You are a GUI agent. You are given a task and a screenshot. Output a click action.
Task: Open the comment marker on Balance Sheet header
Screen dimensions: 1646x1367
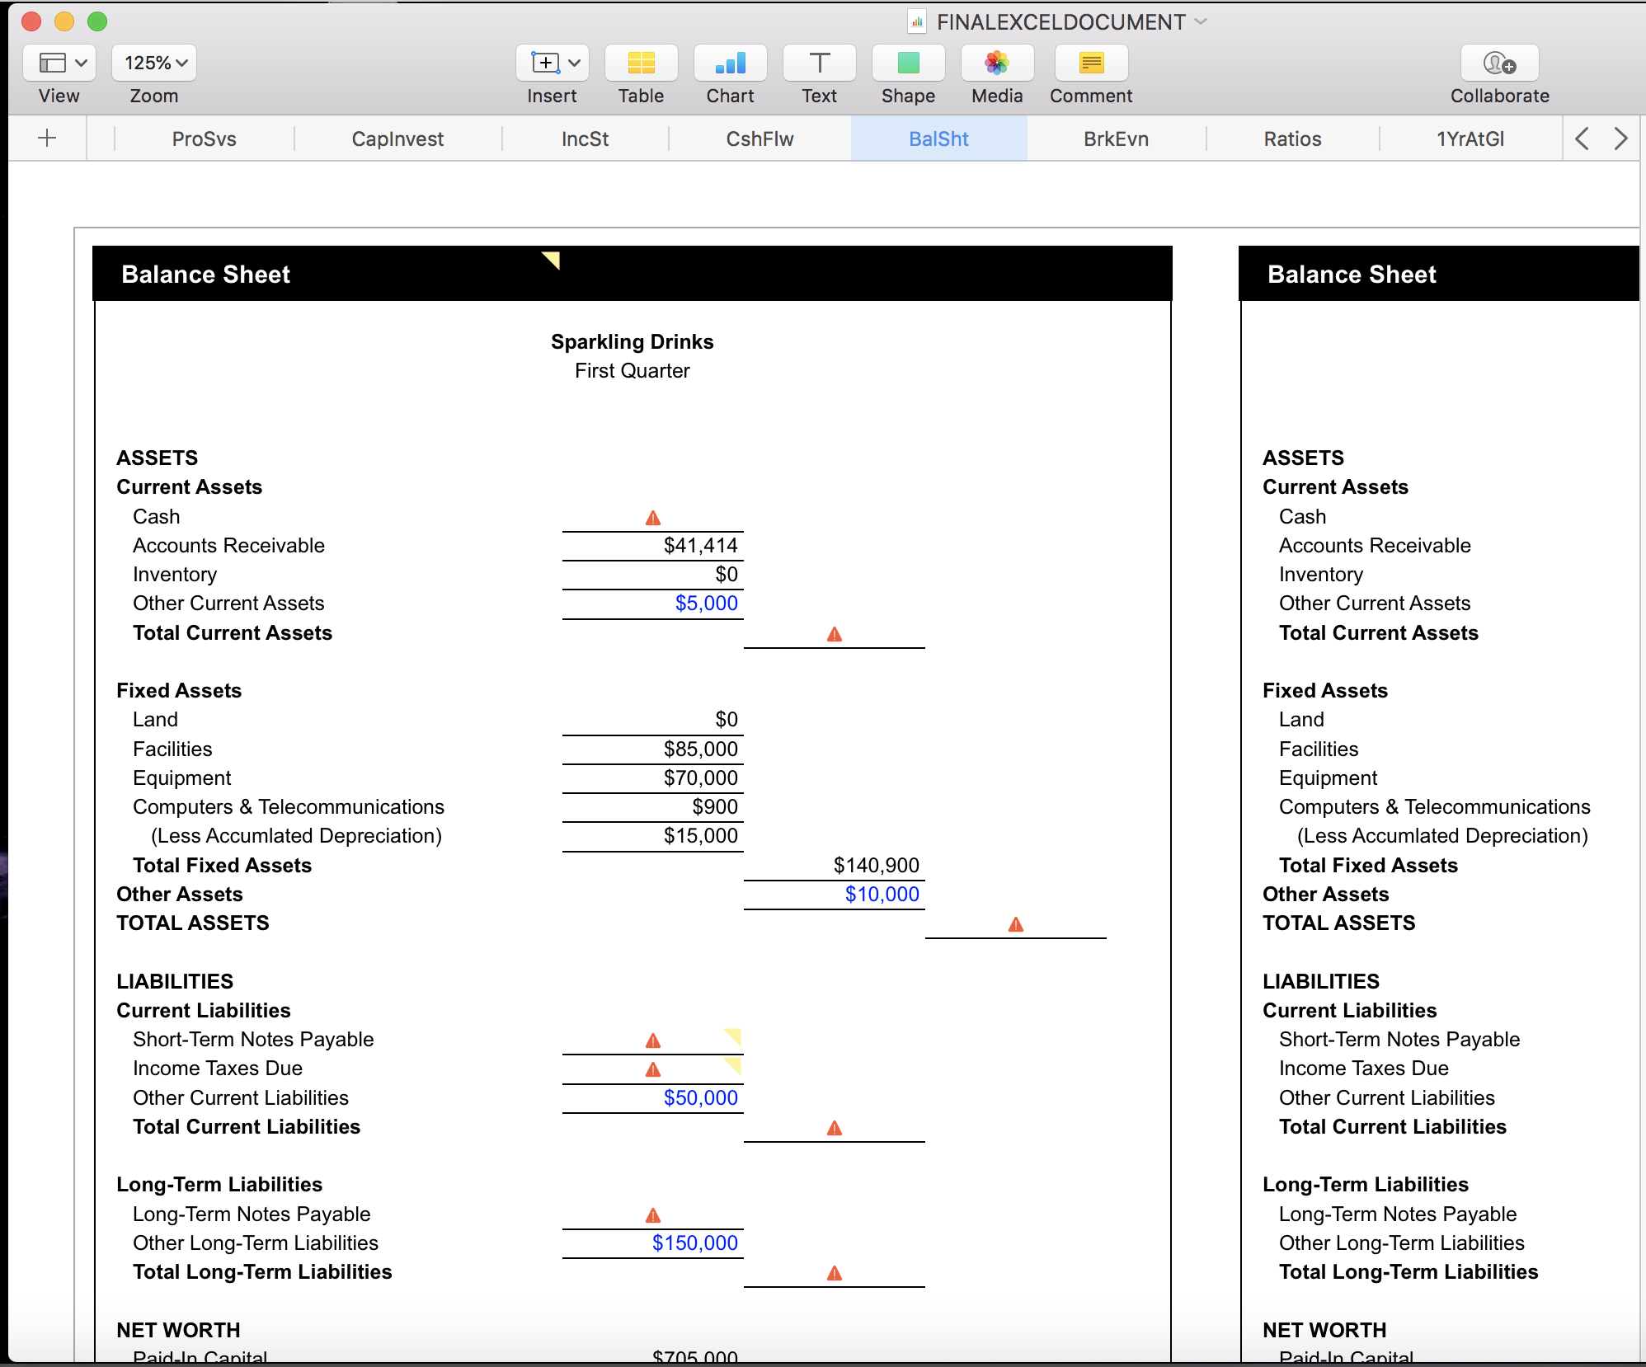click(552, 261)
